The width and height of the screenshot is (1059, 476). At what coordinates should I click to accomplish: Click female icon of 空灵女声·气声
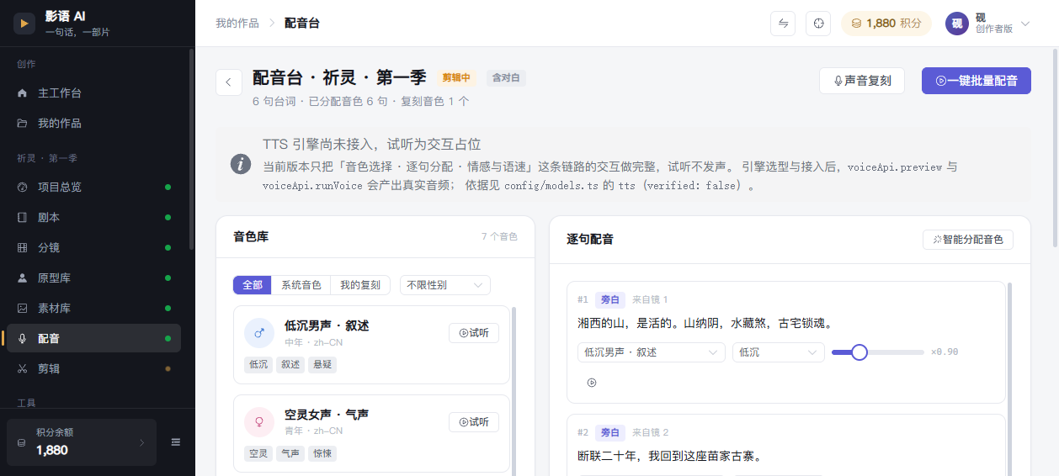[259, 422]
